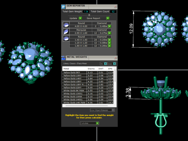Click the Calculate button
This screenshot has height=141, width=188.
[x=89, y=123]
